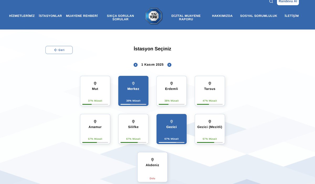The height and width of the screenshot is (184, 315).
Task: Click Merkez availability progress bar
Action: tap(133, 104)
